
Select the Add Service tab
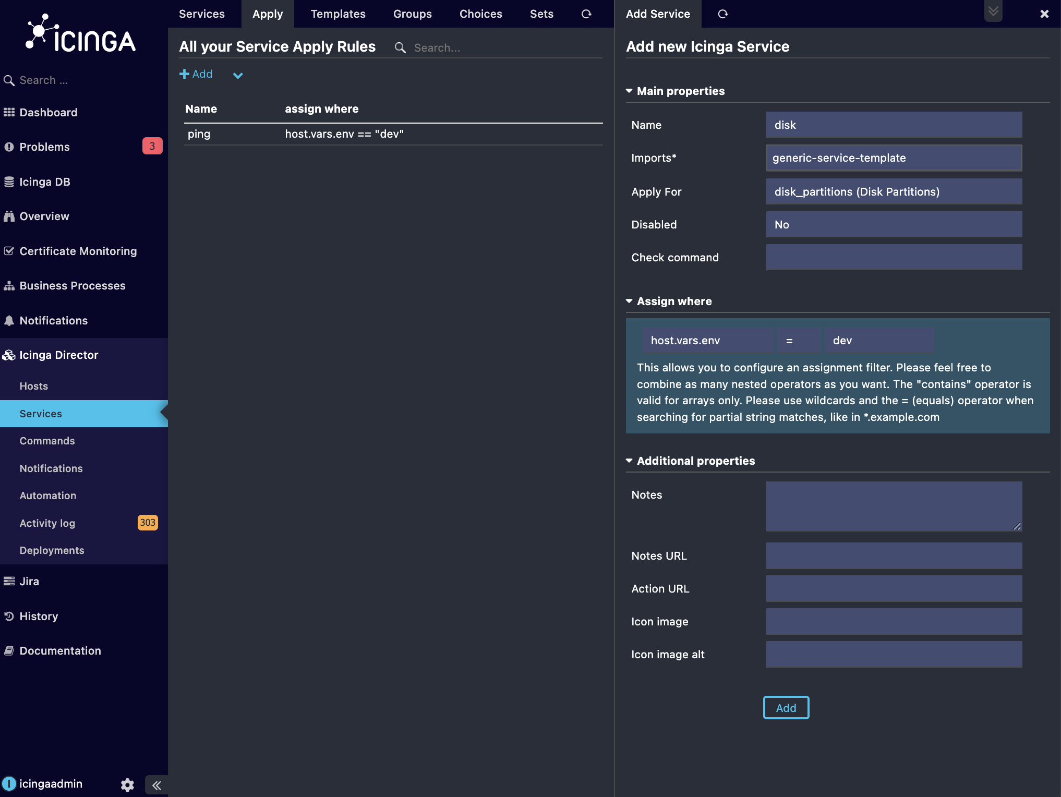point(658,14)
